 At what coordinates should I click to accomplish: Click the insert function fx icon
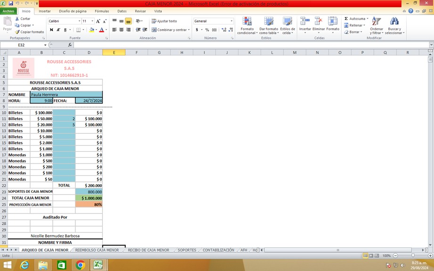click(x=70, y=45)
